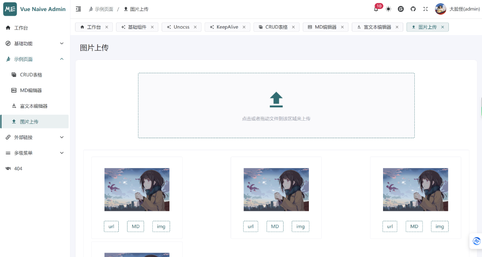
Task: Copy img tag of second image
Action: (x=300, y=227)
